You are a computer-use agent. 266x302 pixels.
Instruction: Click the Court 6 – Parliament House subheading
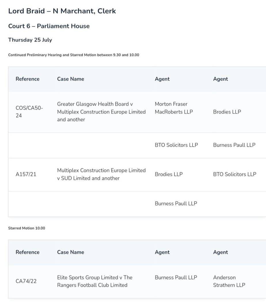(x=49, y=26)
